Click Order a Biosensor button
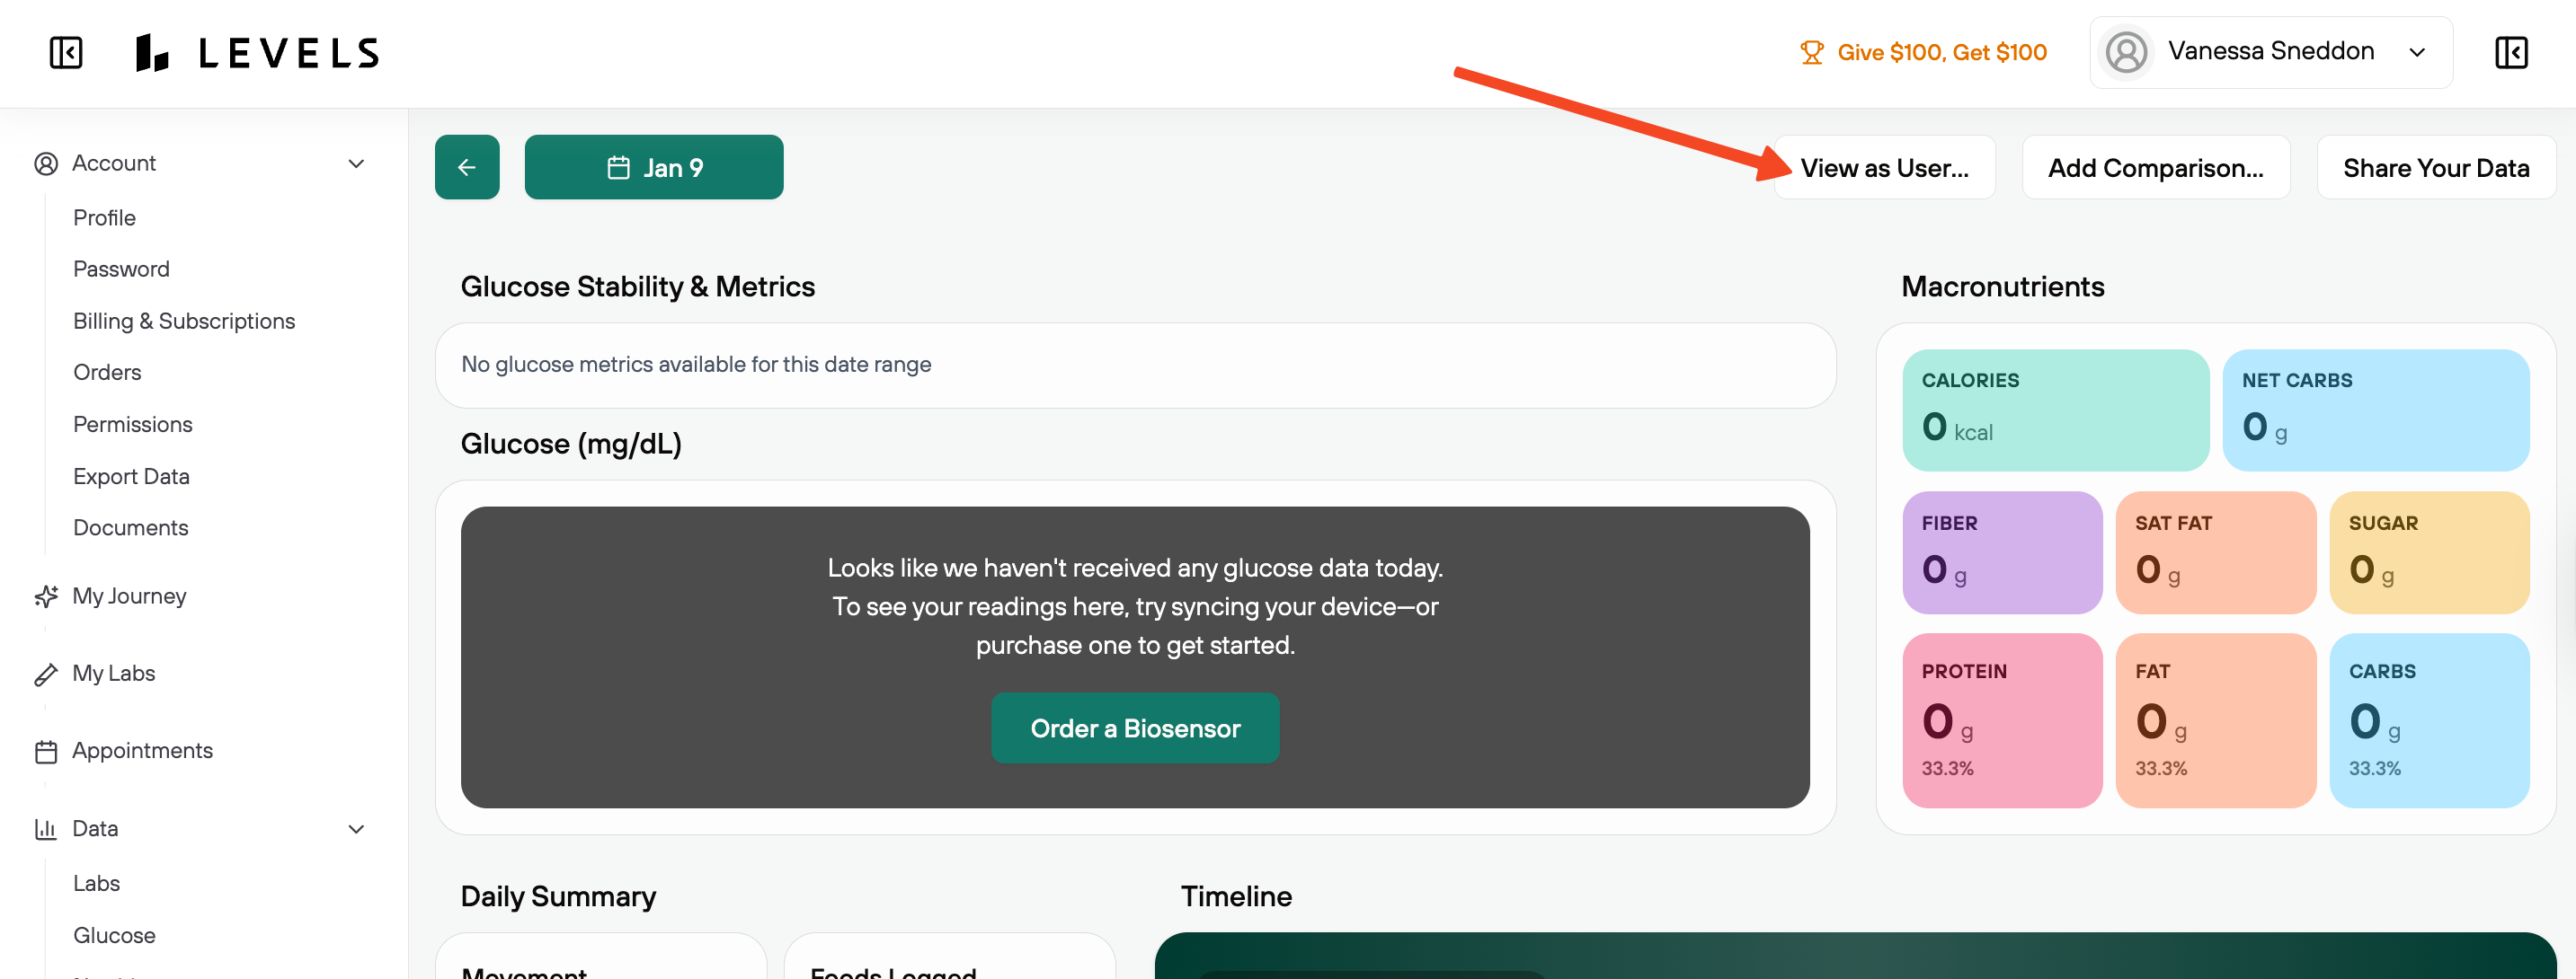The image size is (2576, 979). (1135, 728)
